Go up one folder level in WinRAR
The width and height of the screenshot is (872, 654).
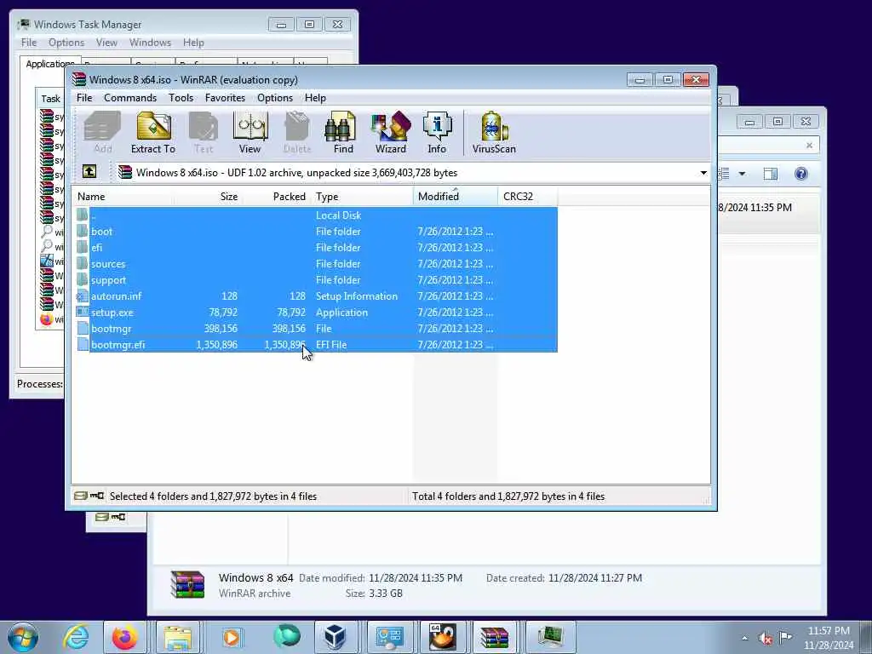(89, 171)
